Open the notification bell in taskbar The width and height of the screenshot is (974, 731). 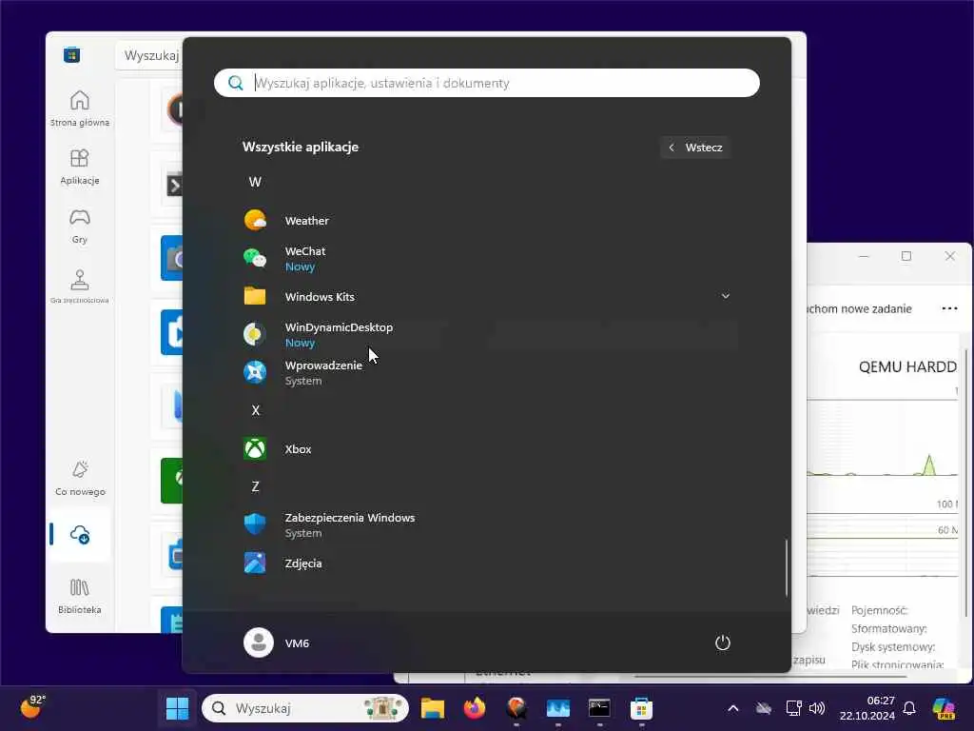[x=909, y=708]
